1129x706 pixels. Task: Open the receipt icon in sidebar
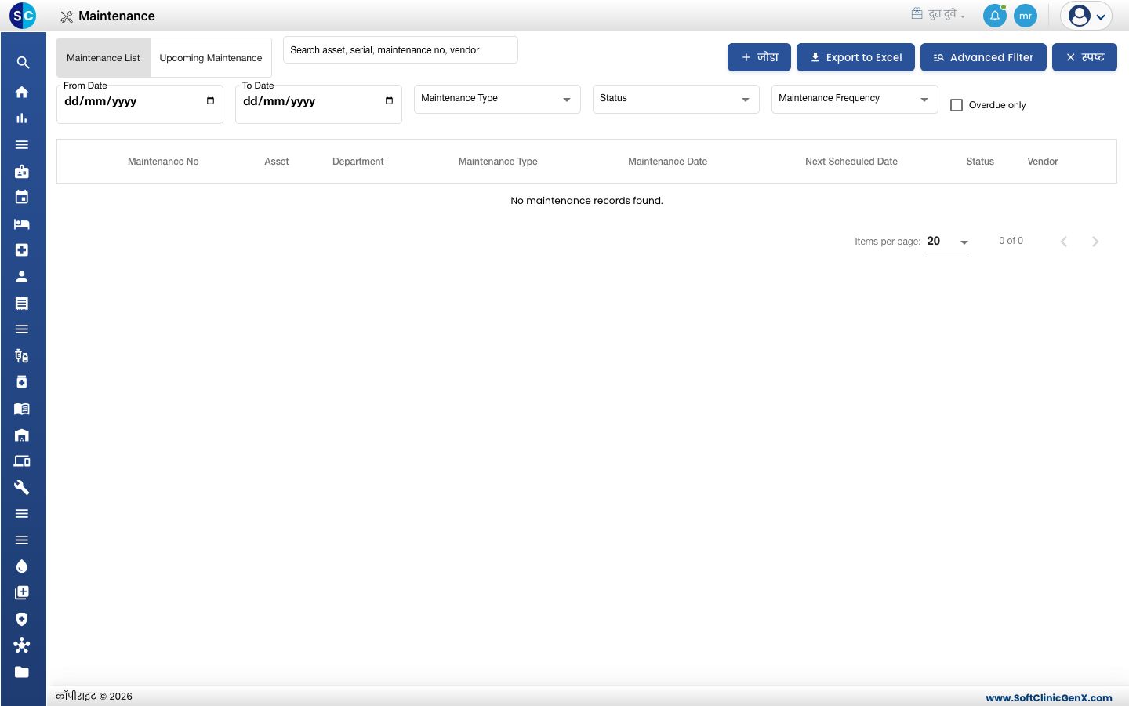22,303
